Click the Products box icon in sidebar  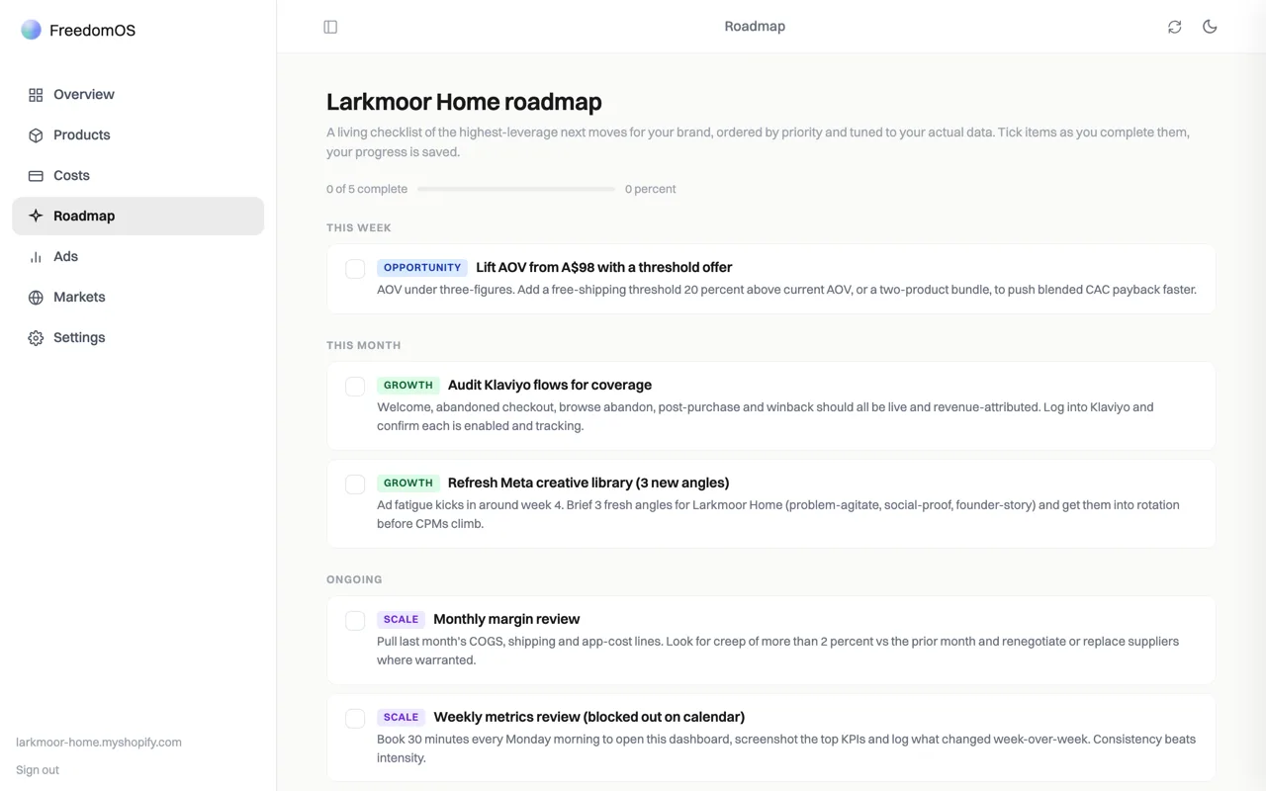(x=36, y=135)
